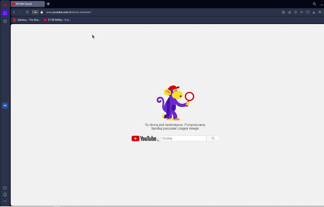Click the "Ta strona jest niedostępna" message
The image size is (324, 207).
coord(164,125)
